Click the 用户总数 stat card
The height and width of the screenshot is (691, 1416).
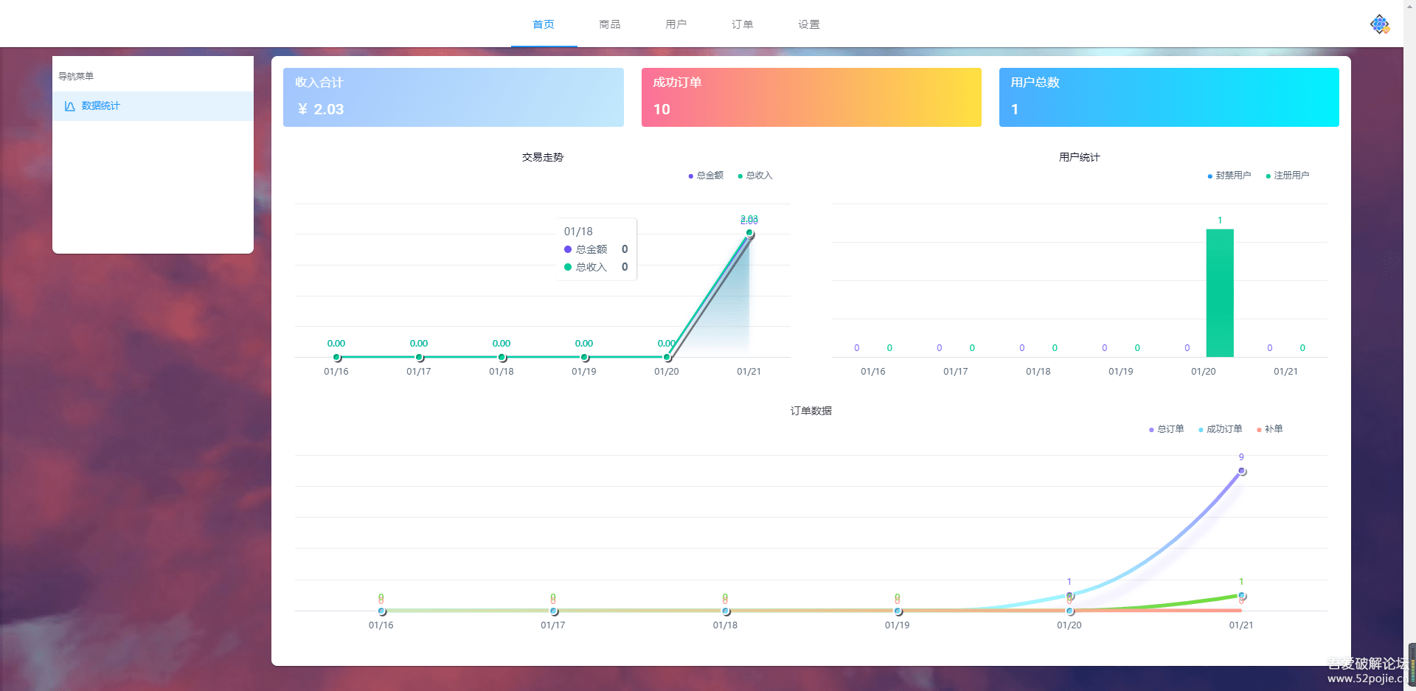pos(1168,97)
